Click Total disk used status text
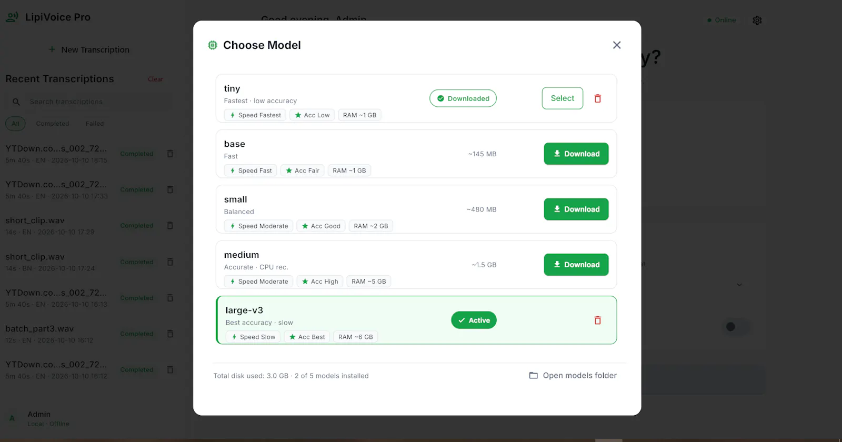 (291, 376)
